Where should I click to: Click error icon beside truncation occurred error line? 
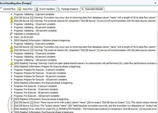click(11, 106)
